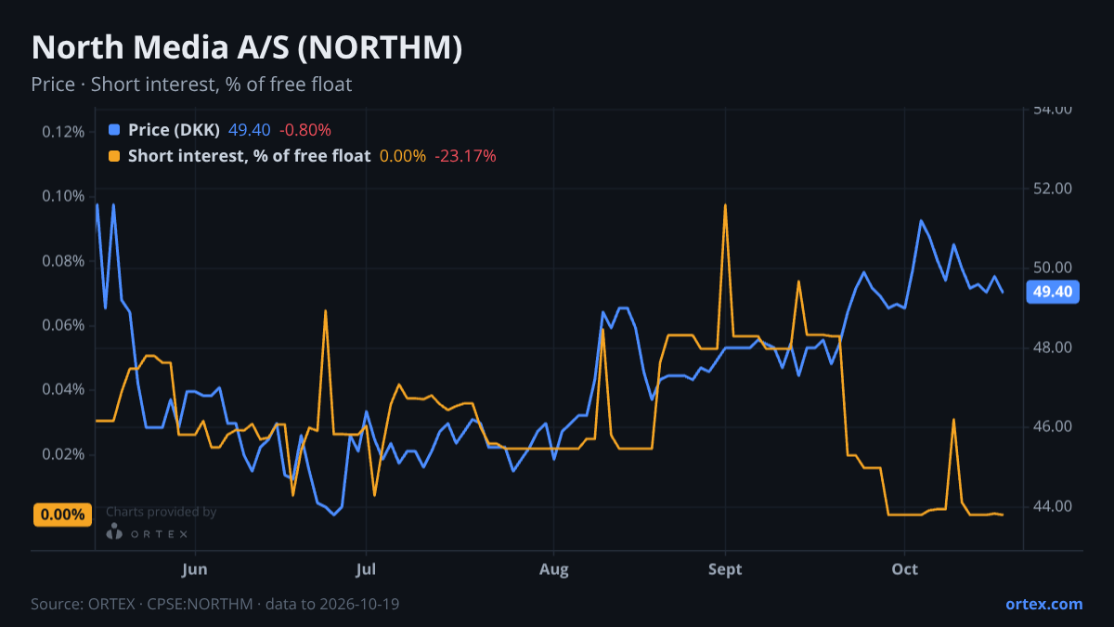Click the blue Price legend color swatch
The width and height of the screenshot is (1114, 627).
(x=114, y=130)
